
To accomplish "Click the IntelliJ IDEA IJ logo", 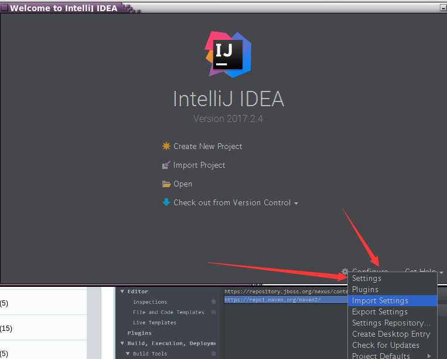I will click(228, 55).
